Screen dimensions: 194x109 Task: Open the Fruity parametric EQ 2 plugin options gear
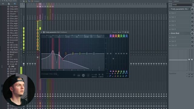[44, 32]
